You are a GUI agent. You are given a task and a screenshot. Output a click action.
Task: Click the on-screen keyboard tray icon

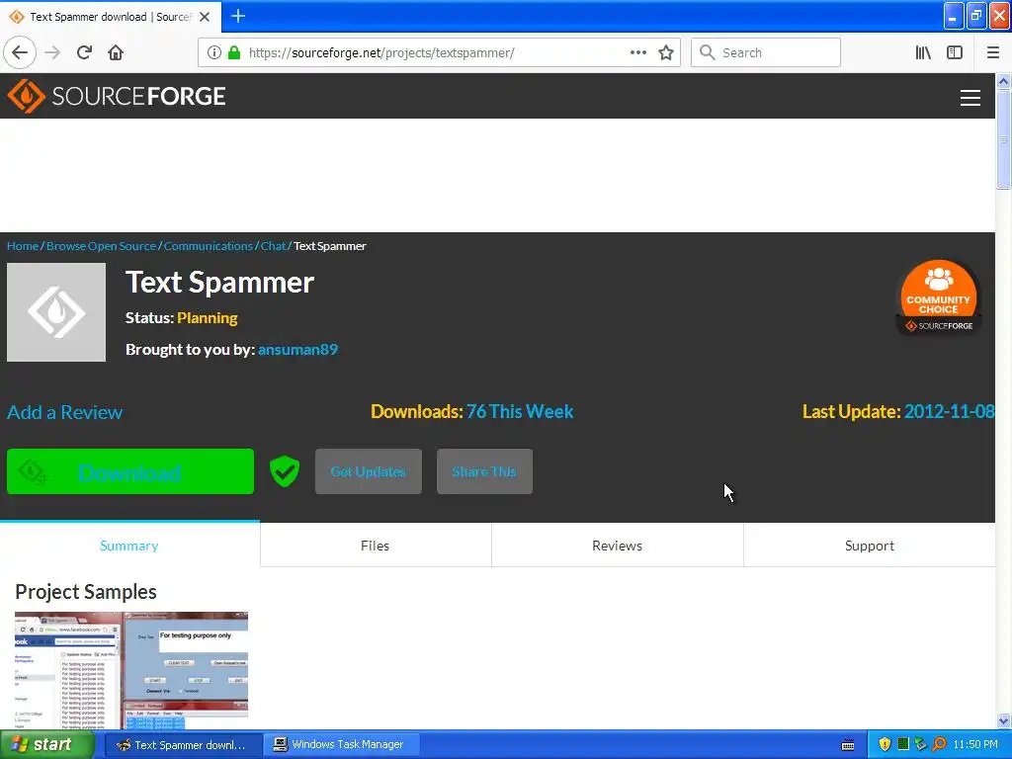tap(848, 745)
